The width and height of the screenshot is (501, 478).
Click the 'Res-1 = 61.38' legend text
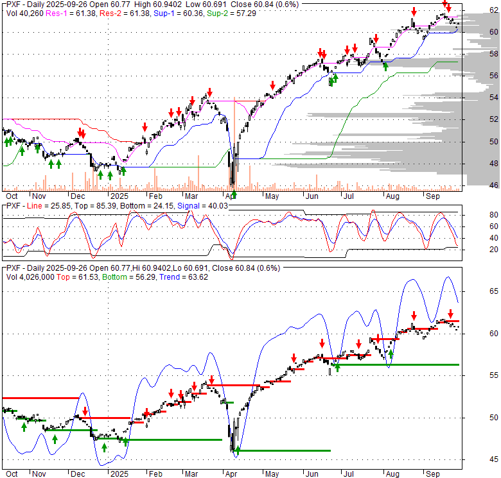(71, 13)
